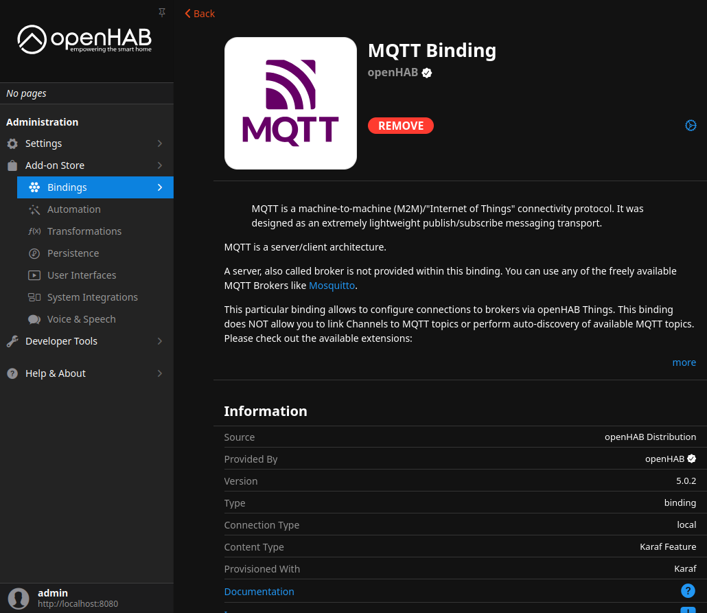Click the Transformations f(x) icon
This screenshot has width=707, height=613.
[34, 231]
